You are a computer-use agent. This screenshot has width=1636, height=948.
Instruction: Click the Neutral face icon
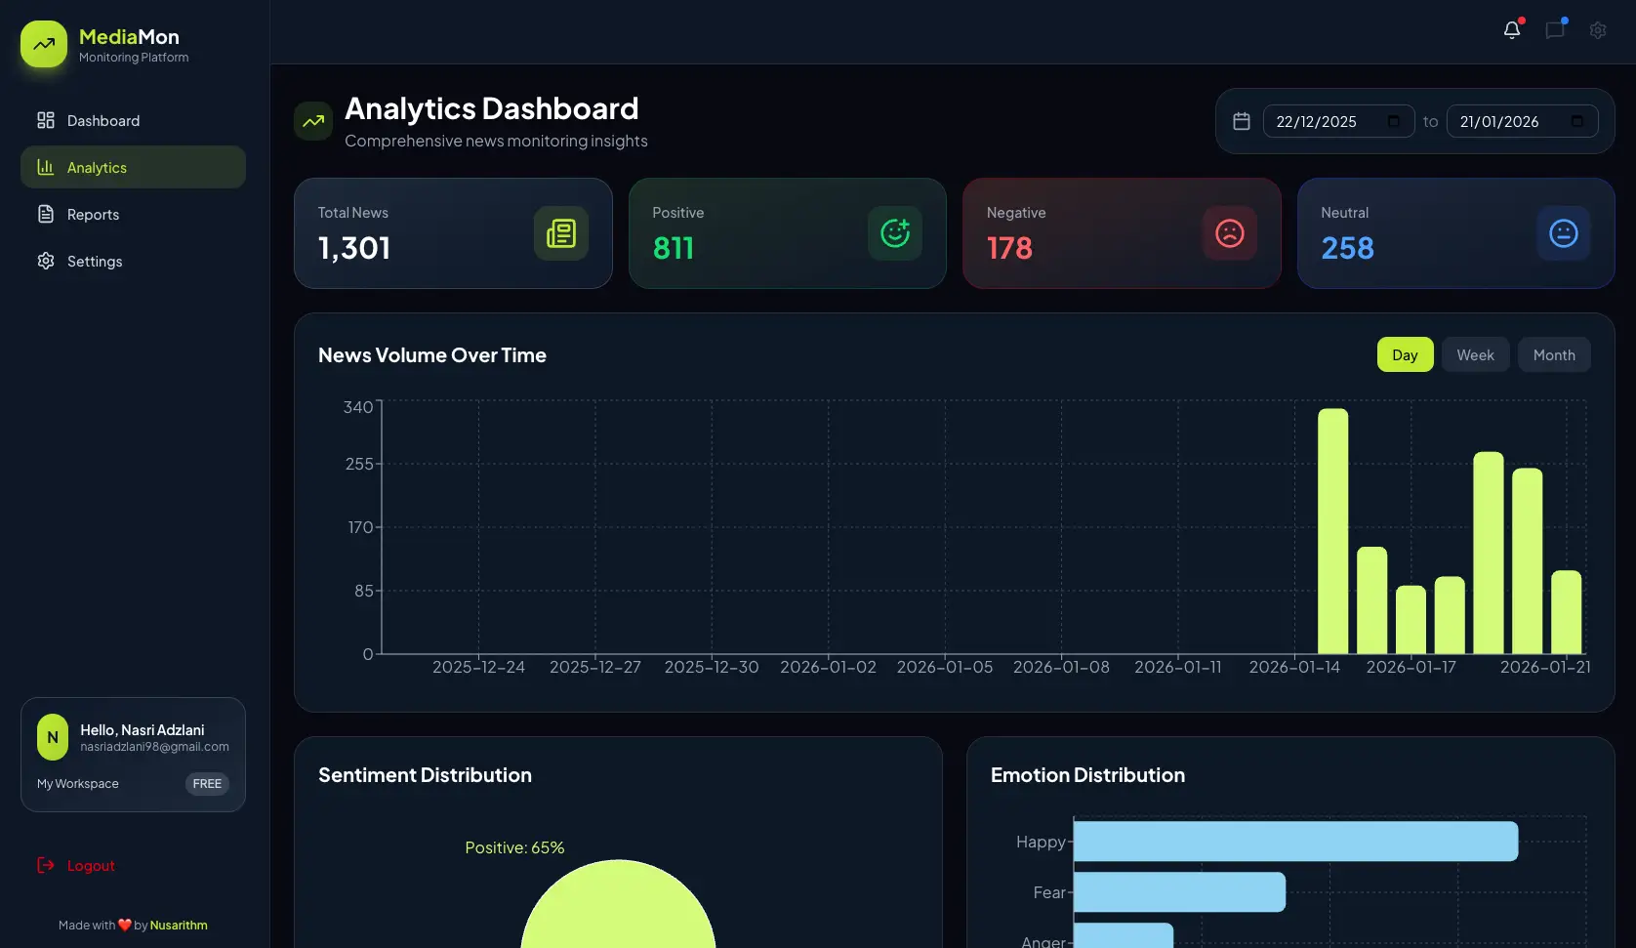tap(1563, 233)
